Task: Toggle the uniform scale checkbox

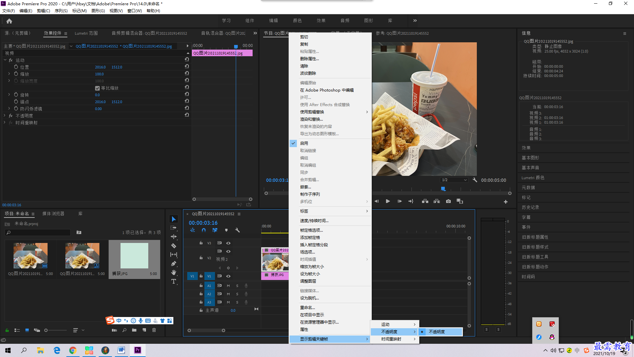Action: click(x=97, y=88)
